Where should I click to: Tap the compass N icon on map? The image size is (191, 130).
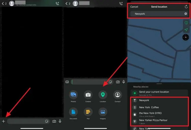pos(185,37)
